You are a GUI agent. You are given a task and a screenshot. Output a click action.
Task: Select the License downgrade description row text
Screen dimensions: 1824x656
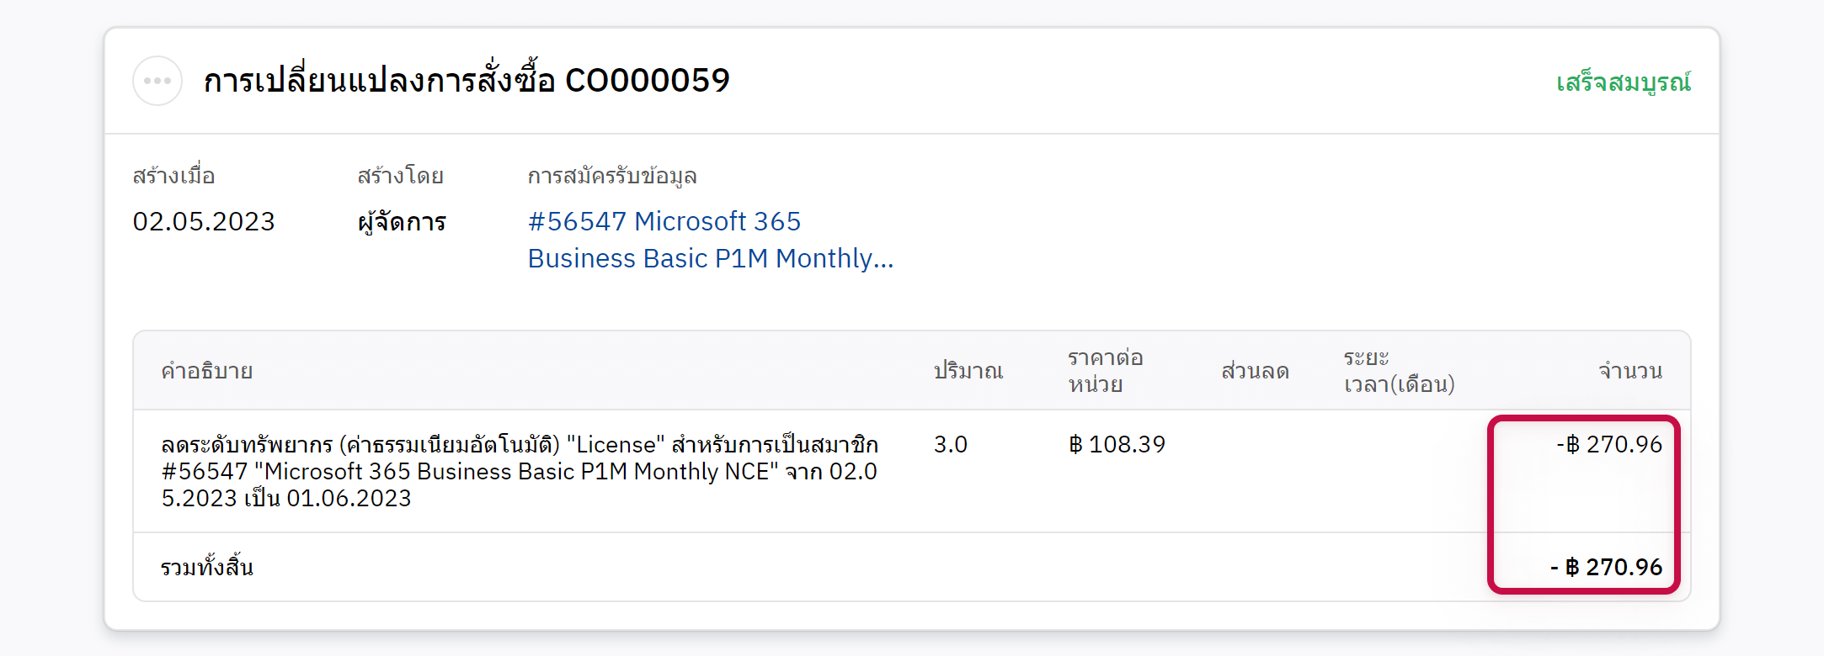coord(519,471)
